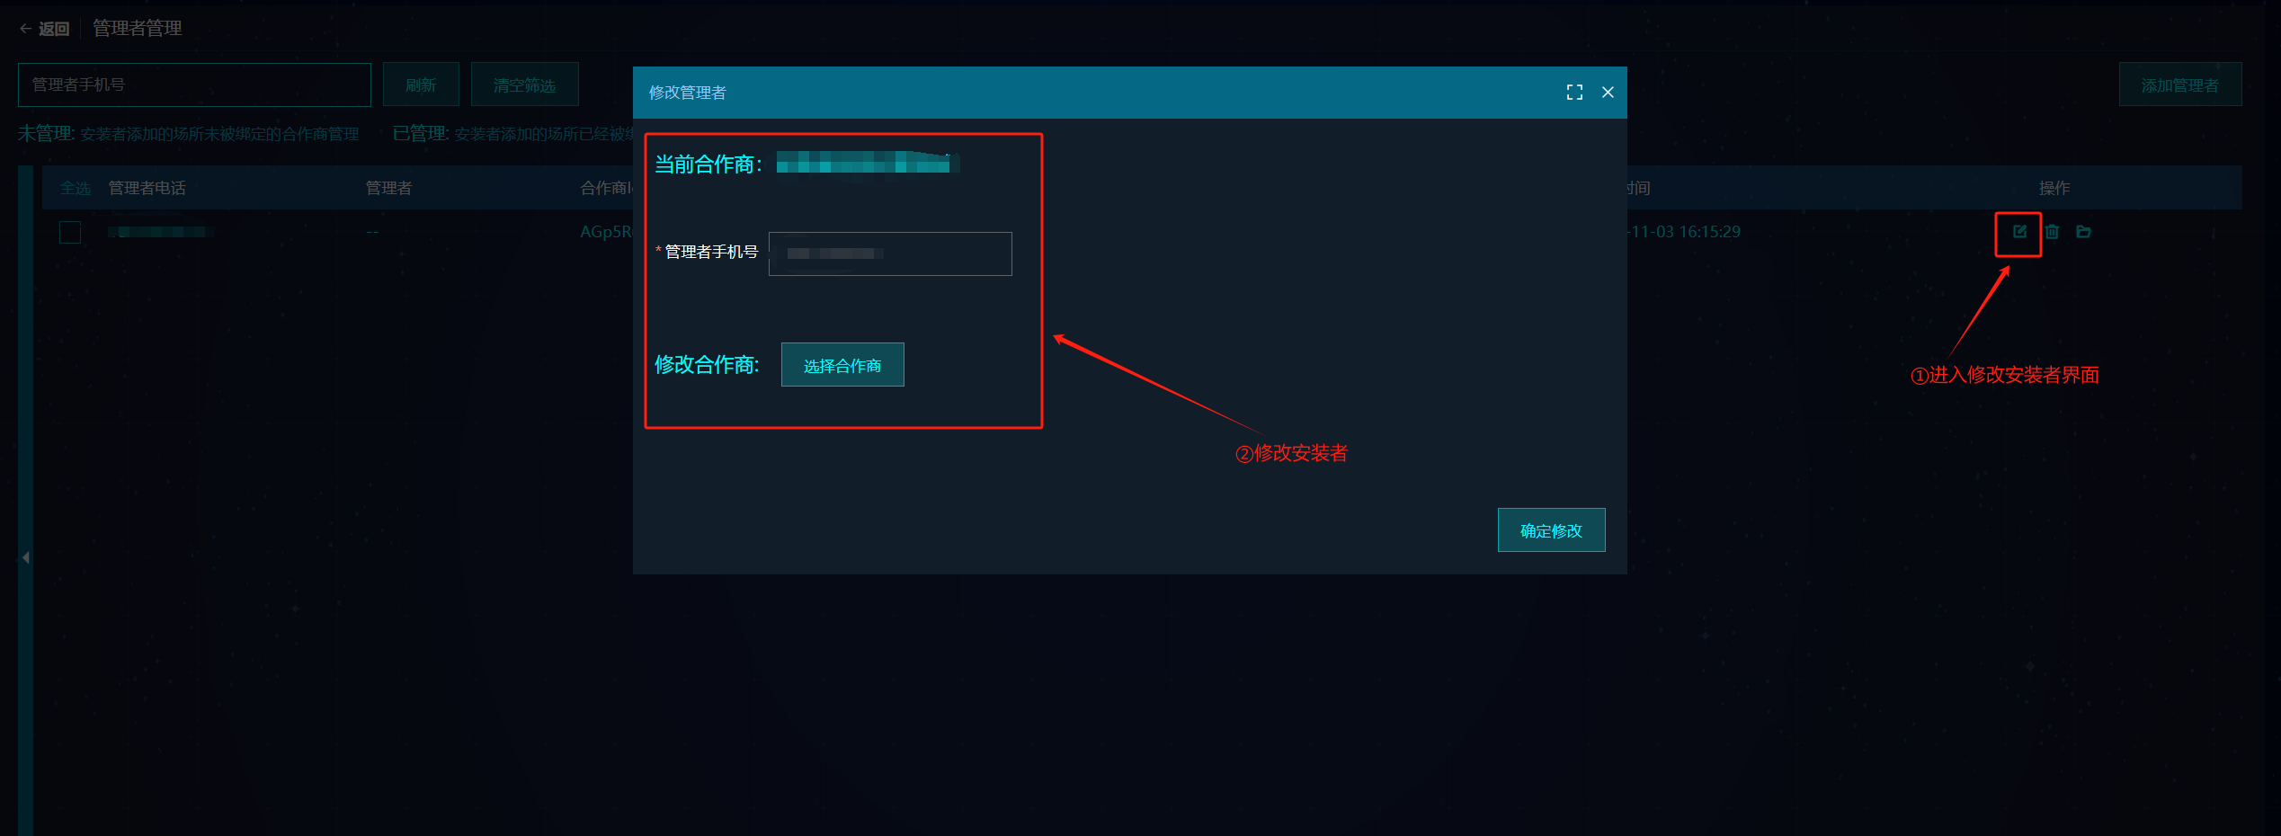Close the 修改管理者 dialog

(1608, 93)
